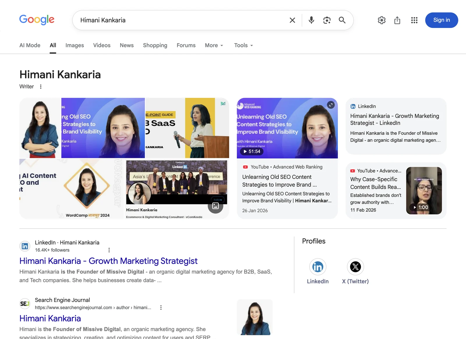The width and height of the screenshot is (466, 339).
Task: Open three-dot menu for LinkedIn result
Action: (109, 250)
